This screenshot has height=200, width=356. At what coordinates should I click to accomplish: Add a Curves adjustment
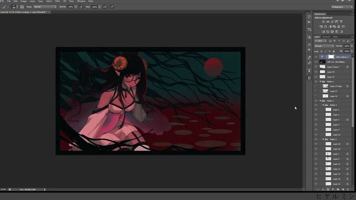(x=332, y=22)
